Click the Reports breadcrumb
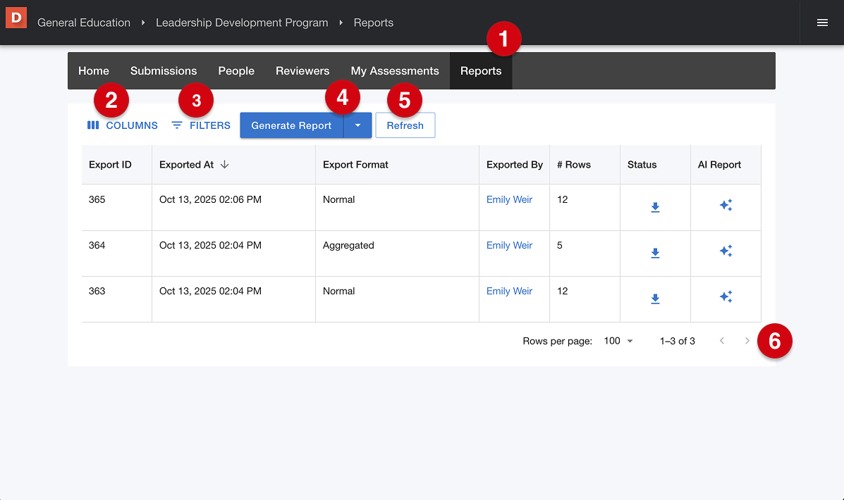Image resolution: width=844 pixels, height=500 pixels. (x=374, y=23)
